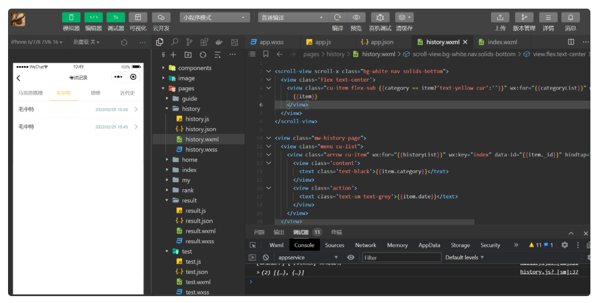Toggle the console eye live-expression icon
599x303 pixels.
pyautogui.click(x=350, y=258)
